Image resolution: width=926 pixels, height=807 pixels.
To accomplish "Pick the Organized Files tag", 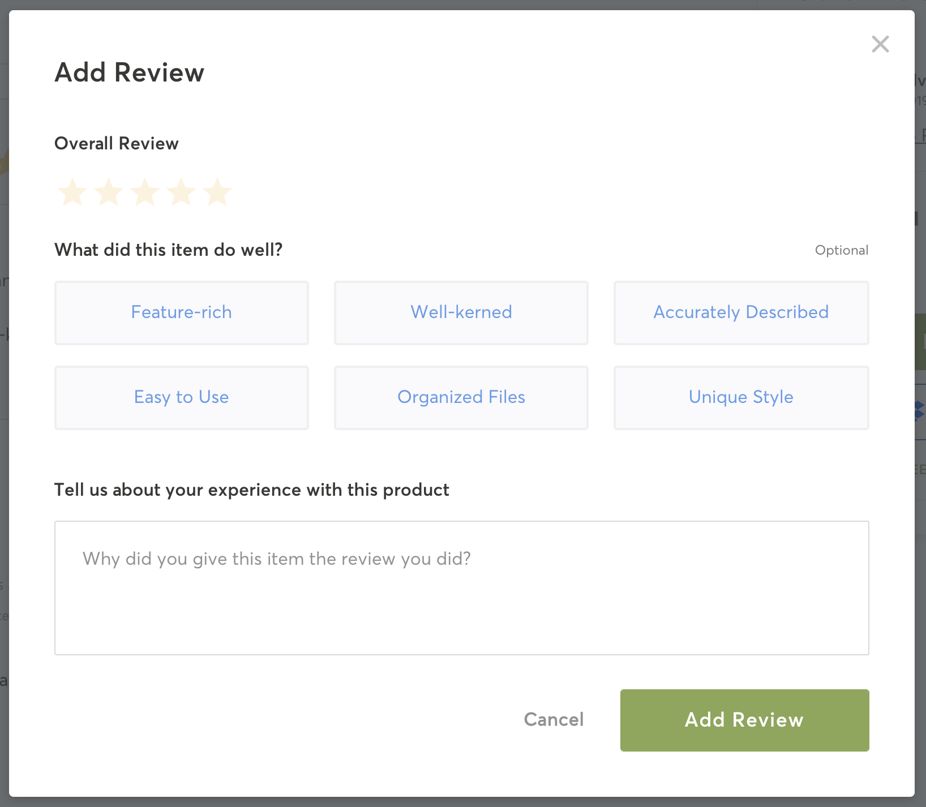I will 461,398.
